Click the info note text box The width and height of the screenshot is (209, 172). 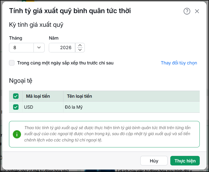[x=104, y=134]
